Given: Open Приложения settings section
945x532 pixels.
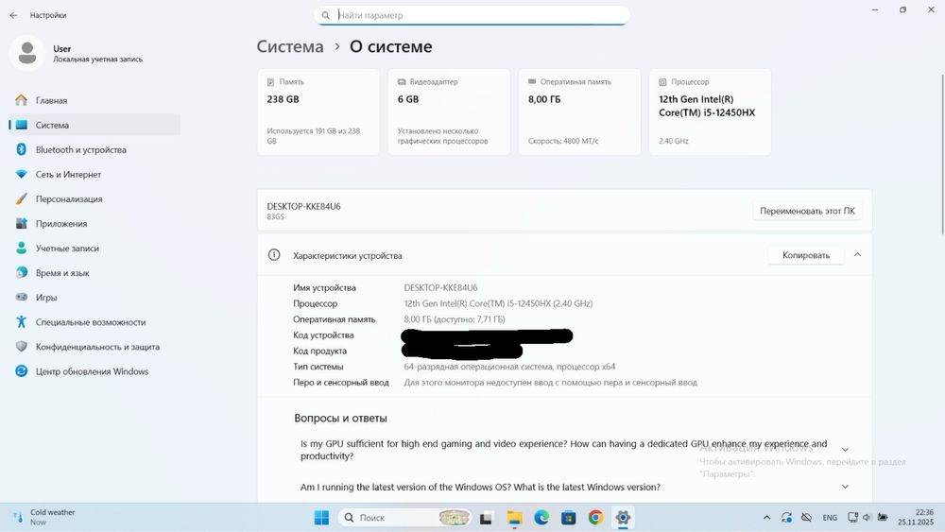Looking at the screenshot, I should pyautogui.click(x=94, y=224).
